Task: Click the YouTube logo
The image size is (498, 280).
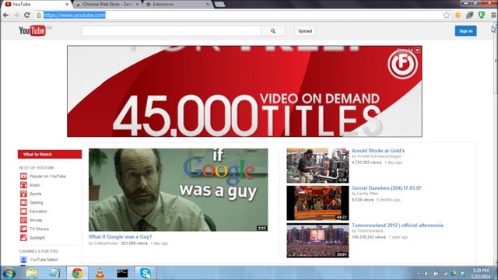Action: (32, 31)
